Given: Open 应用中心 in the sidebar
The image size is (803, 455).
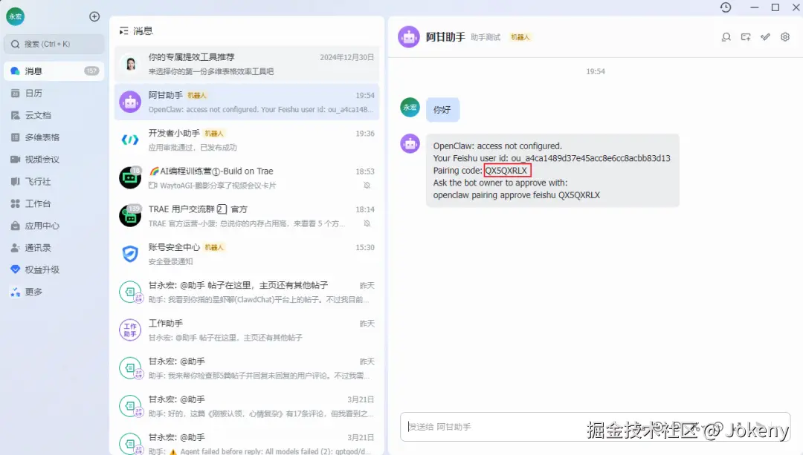Looking at the screenshot, I should 54,226.
